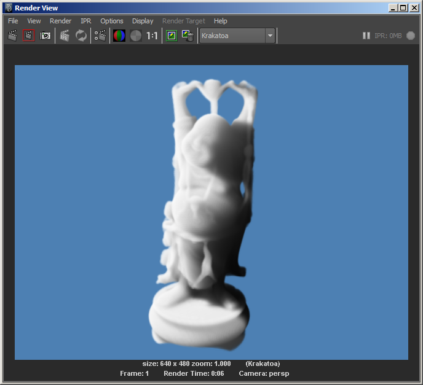
Task: Minimize the Render View window
Action: 393,8
